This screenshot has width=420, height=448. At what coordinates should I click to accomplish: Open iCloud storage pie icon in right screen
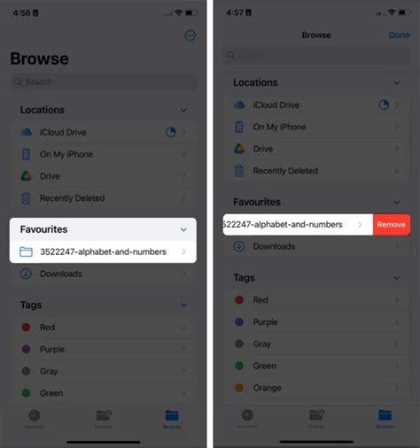[384, 104]
